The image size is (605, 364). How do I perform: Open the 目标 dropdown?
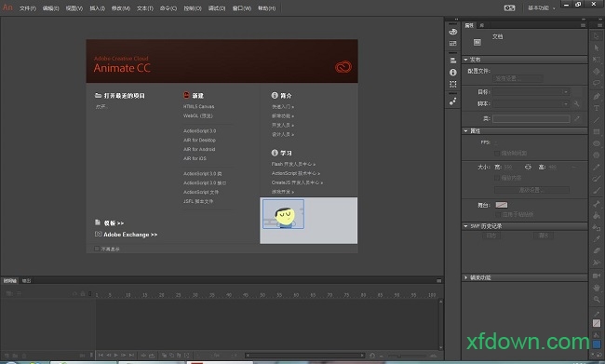(x=531, y=92)
